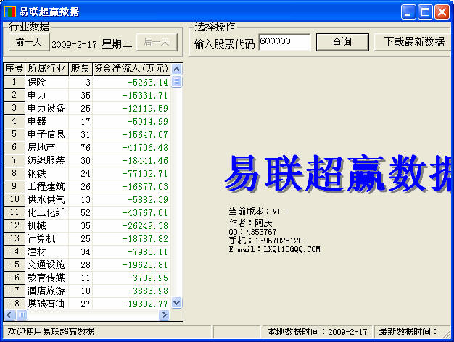Click stock count 52 for 化工化纤
Image resolution: width=454 pixels, height=342 pixels.
coord(86,213)
